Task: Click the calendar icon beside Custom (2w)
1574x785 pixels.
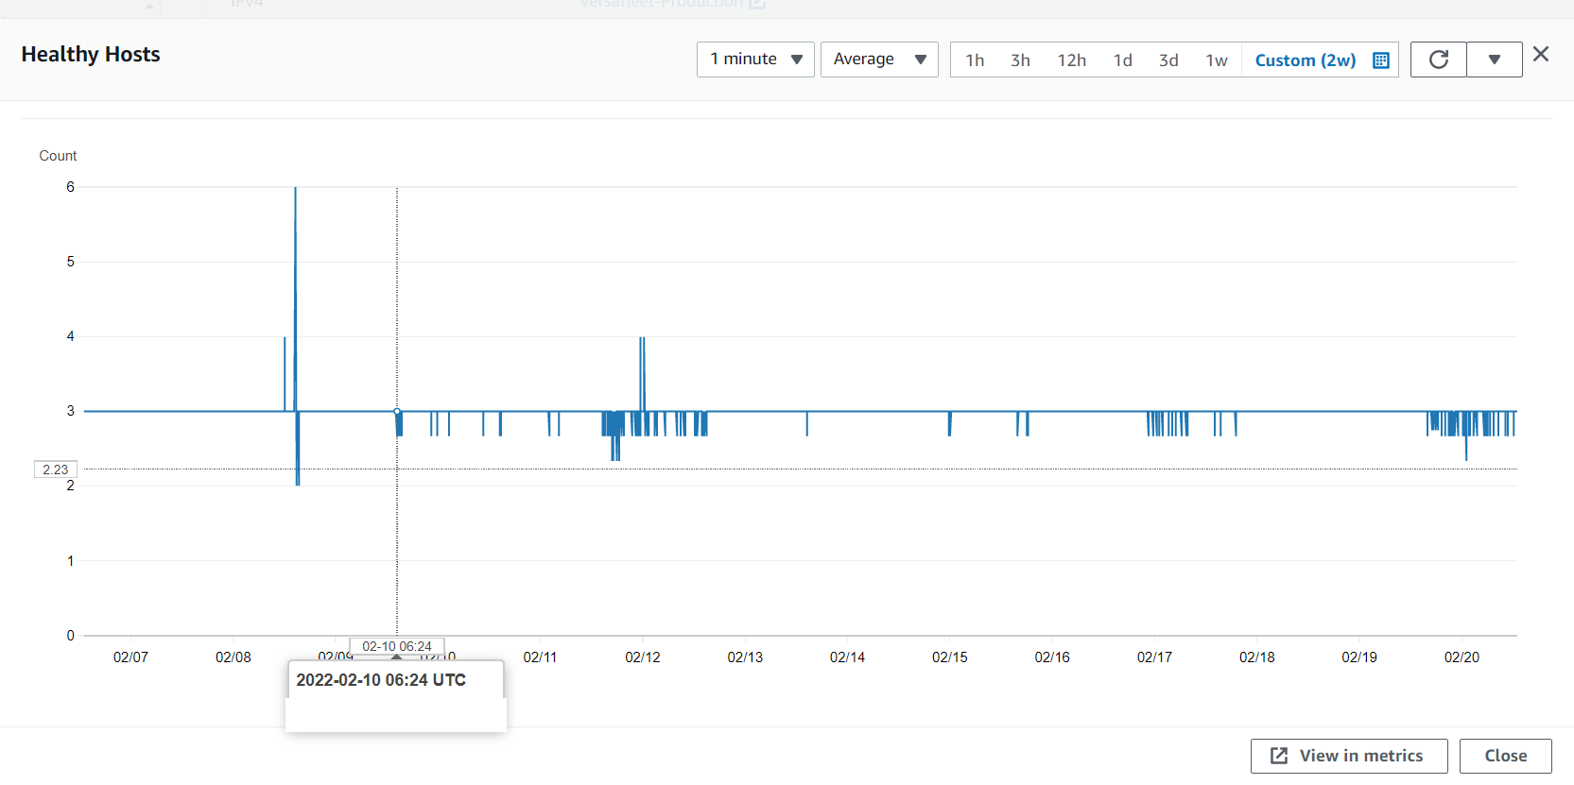Action: [x=1380, y=60]
